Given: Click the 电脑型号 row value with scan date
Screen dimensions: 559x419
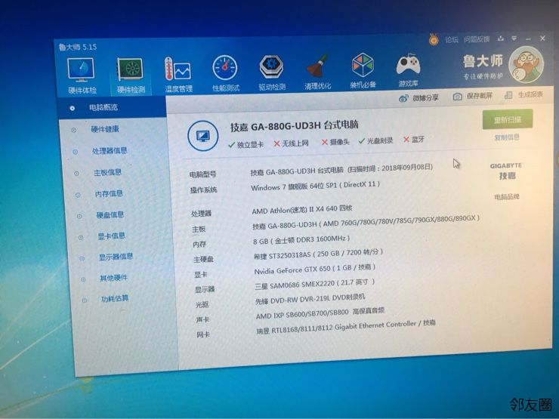Looking at the screenshot, I should [341, 170].
